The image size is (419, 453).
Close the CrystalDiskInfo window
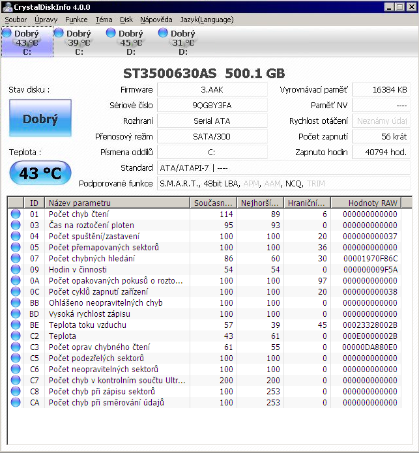[412, 7]
